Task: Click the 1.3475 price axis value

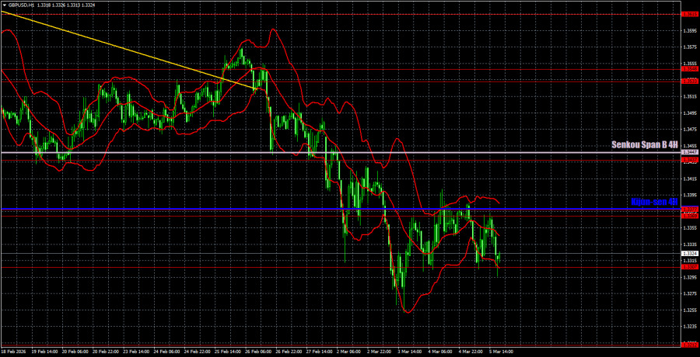Action: [x=690, y=130]
